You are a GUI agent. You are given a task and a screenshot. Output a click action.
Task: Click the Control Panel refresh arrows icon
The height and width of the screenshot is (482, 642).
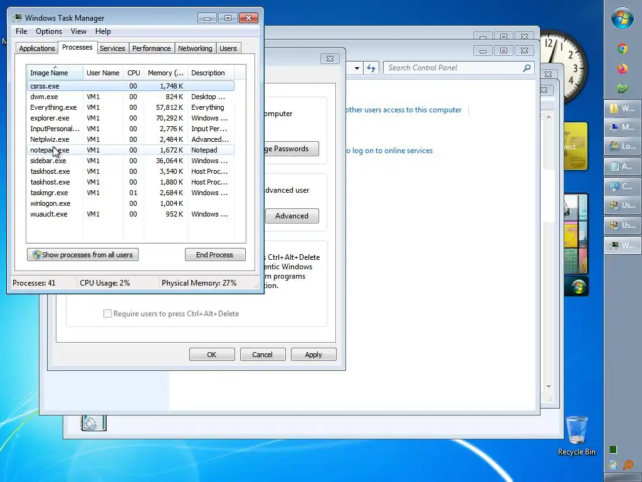pos(371,68)
